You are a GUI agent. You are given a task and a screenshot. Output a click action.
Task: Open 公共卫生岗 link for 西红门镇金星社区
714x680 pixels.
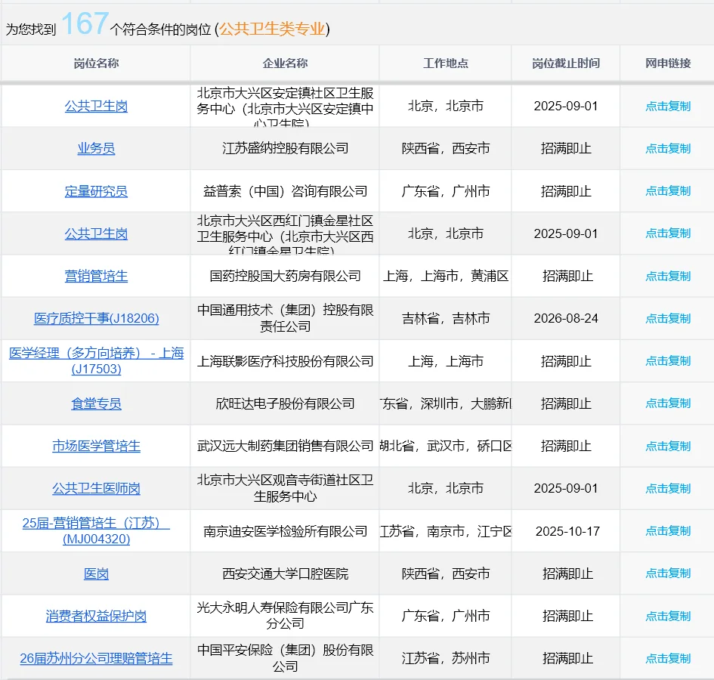[x=96, y=233]
